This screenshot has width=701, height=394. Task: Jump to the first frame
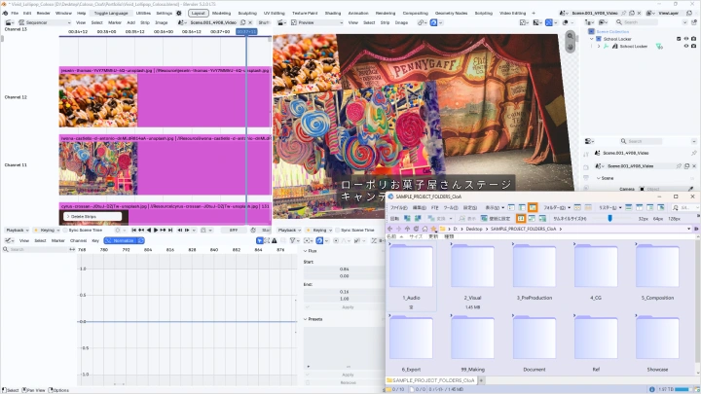coord(133,230)
